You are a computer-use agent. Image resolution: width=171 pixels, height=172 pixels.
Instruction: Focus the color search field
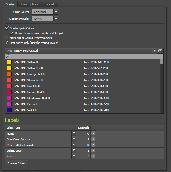[84, 56]
